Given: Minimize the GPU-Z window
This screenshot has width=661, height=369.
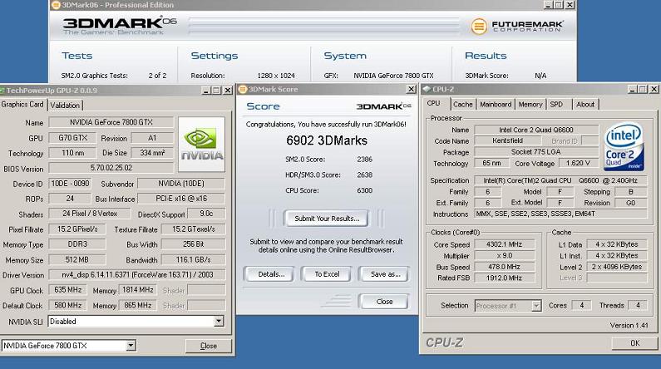Looking at the screenshot, I should tap(206, 90).
